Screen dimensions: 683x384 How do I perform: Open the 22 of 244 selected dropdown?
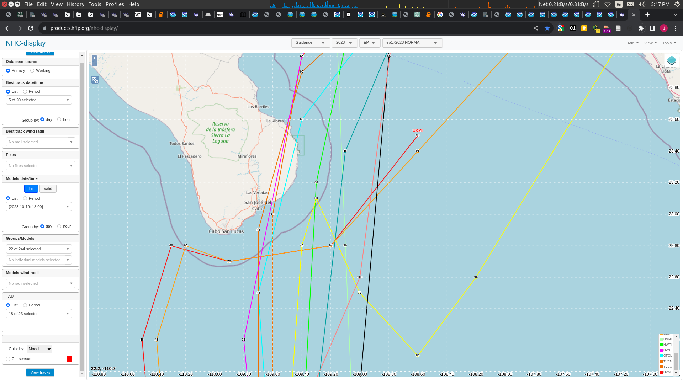click(x=39, y=249)
